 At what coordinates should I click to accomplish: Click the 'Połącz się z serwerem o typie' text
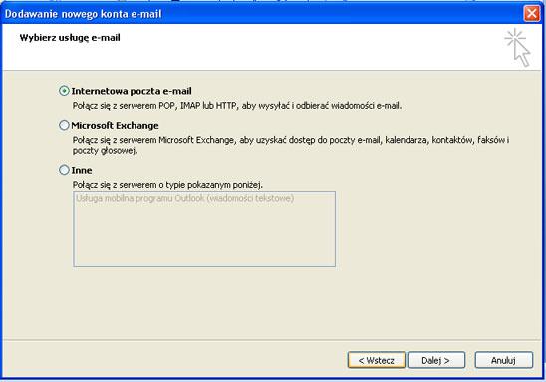(167, 185)
